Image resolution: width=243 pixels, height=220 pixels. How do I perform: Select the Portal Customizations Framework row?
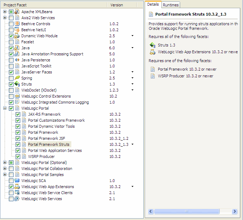[x=56, y=120]
